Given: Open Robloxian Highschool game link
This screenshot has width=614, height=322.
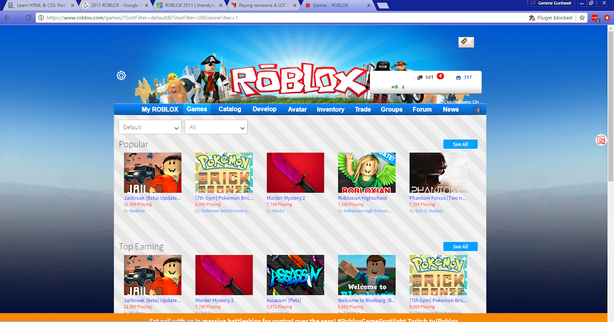Looking at the screenshot, I should [x=362, y=198].
